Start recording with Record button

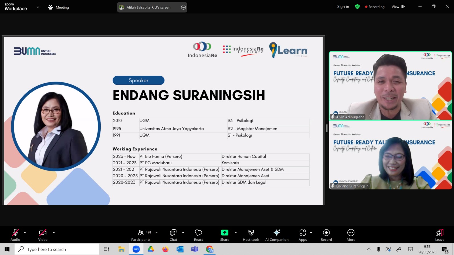point(326,235)
